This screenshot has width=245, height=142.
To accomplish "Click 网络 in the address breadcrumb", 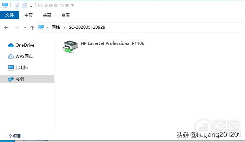I will (56, 27).
